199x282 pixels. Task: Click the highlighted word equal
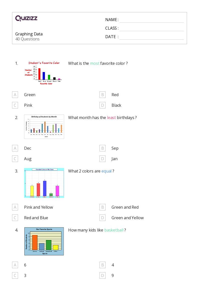pyautogui.click(x=107, y=171)
